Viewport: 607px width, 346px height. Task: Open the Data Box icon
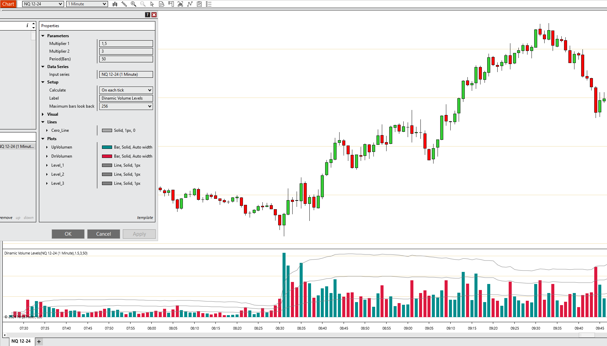(x=161, y=4)
